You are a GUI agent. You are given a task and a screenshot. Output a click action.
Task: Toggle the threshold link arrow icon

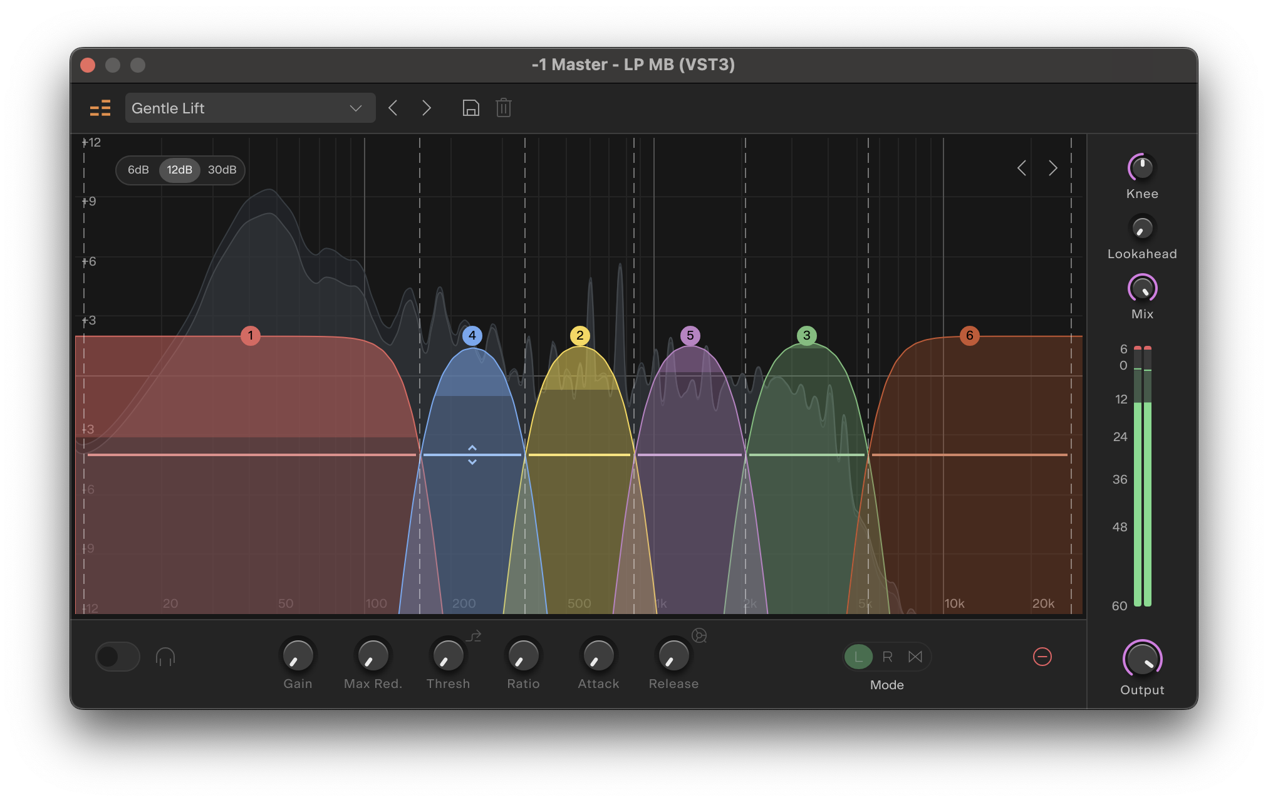[474, 636]
